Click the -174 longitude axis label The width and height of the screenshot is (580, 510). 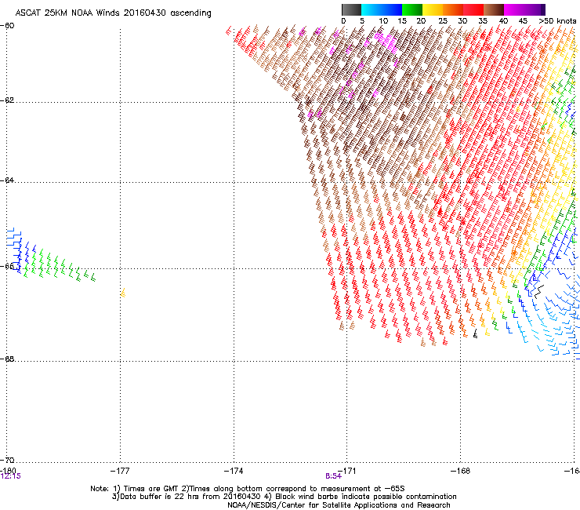pyautogui.click(x=234, y=471)
